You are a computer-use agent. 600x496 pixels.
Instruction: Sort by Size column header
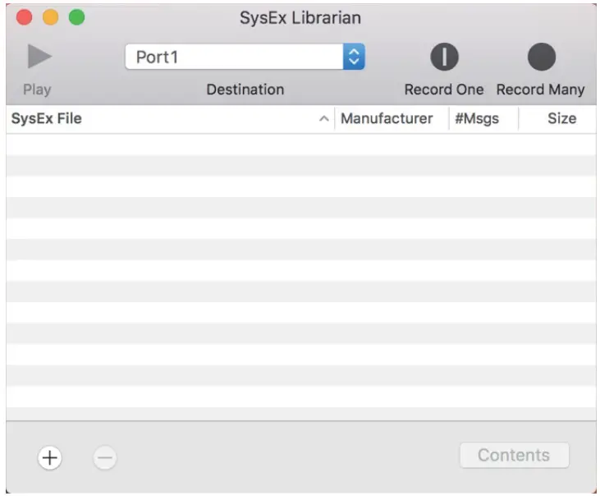tap(557, 118)
